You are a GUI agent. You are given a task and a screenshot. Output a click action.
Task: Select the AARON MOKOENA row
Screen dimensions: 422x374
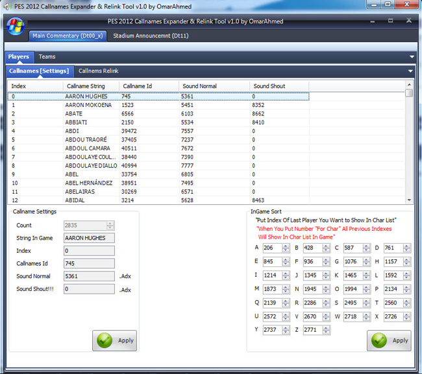pyautogui.click(x=158, y=105)
